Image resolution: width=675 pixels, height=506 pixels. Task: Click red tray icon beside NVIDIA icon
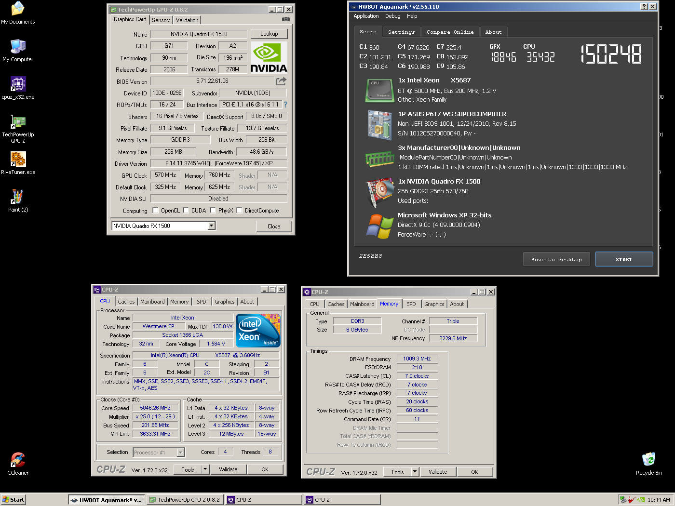tap(632, 500)
